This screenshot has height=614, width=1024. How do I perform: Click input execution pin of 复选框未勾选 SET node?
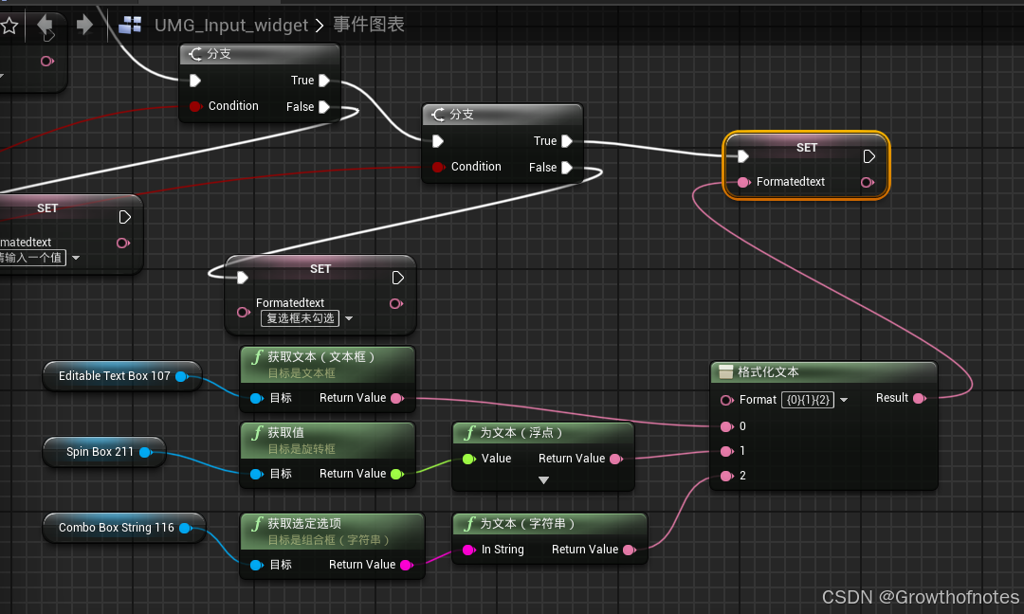click(243, 278)
